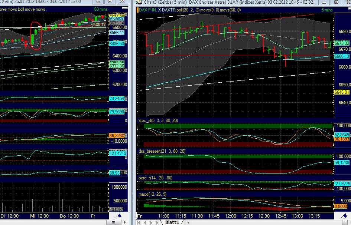Image resolution: width=351 pixels, height=225 pixels.
Task: Maximize the Chart3 window
Action: pos(337,2)
